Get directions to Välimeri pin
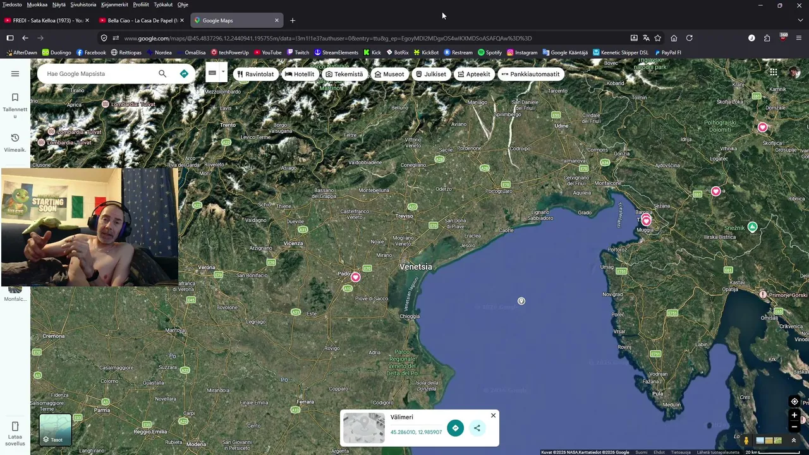Image resolution: width=809 pixels, height=455 pixels. pos(455,428)
